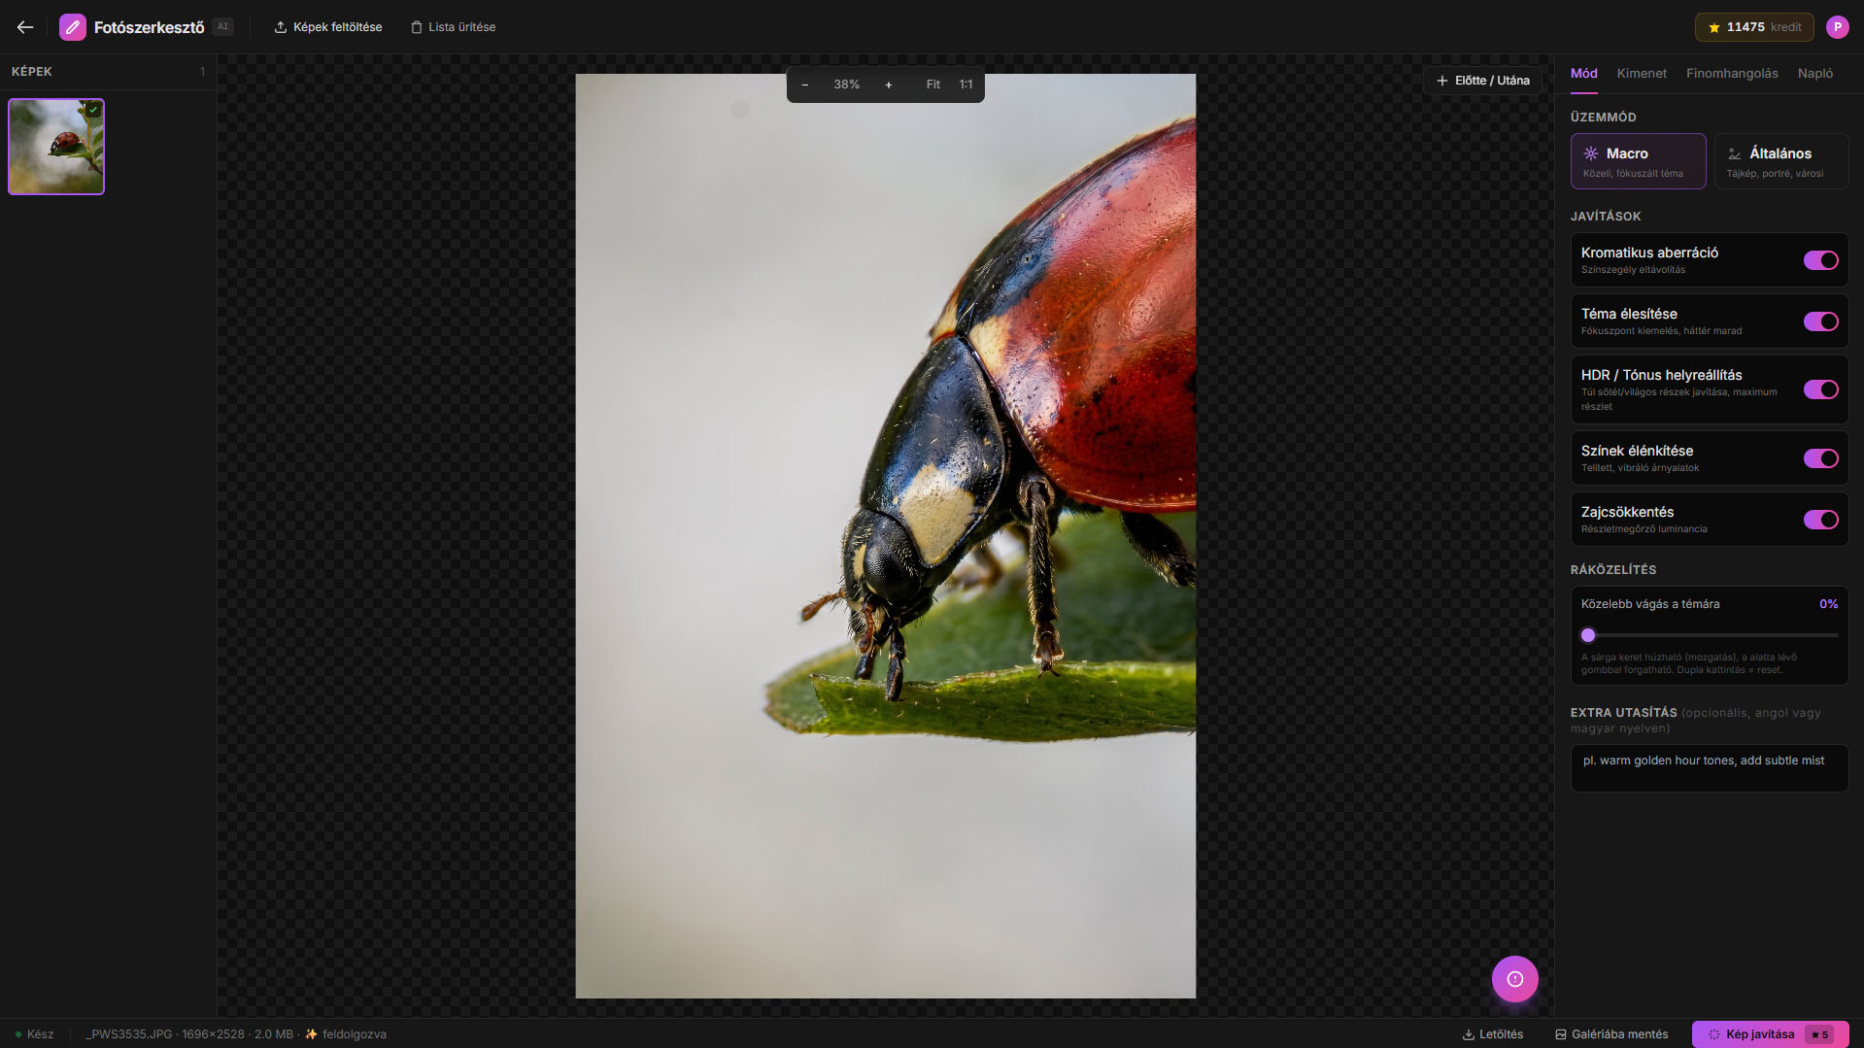Disable the Kromatikus aberráció toggle
1864x1048 pixels.
point(1820,260)
